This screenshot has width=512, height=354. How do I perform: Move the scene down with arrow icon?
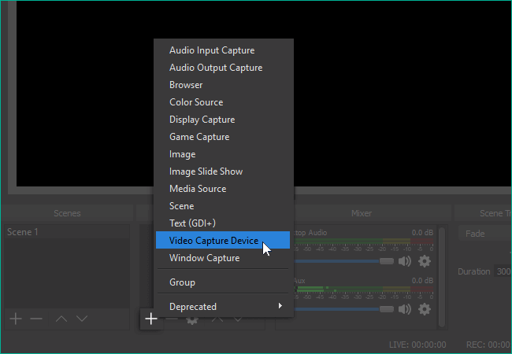click(x=81, y=319)
